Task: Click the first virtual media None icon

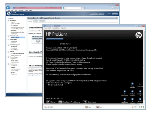Action: pyautogui.click(x=86, y=107)
